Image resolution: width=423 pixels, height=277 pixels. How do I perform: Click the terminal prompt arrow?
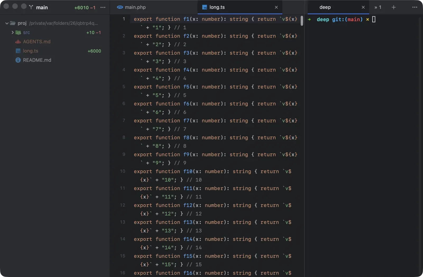(x=309, y=19)
